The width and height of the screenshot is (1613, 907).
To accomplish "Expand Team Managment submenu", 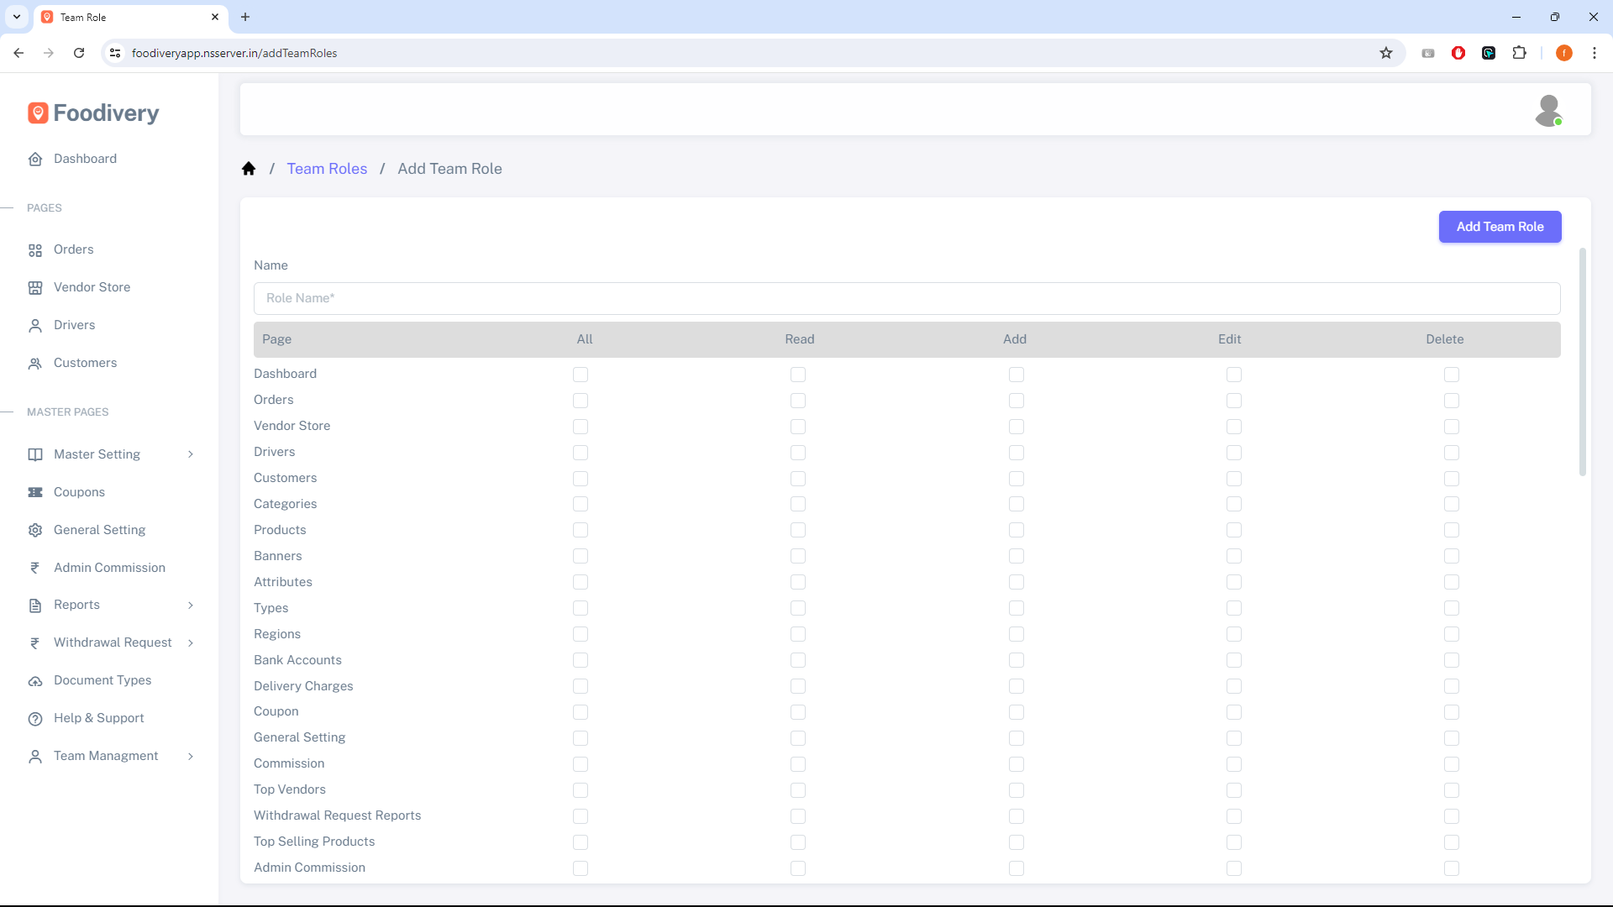I will click(191, 757).
